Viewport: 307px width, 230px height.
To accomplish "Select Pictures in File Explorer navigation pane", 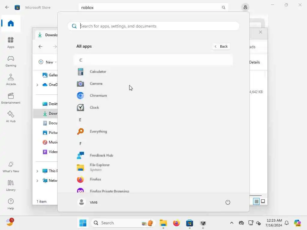I will tap(50, 133).
